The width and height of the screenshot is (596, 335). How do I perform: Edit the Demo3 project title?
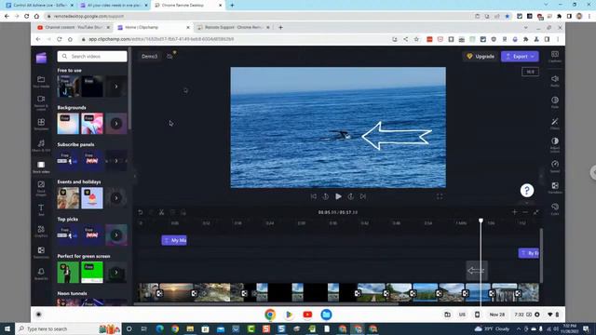click(x=149, y=56)
